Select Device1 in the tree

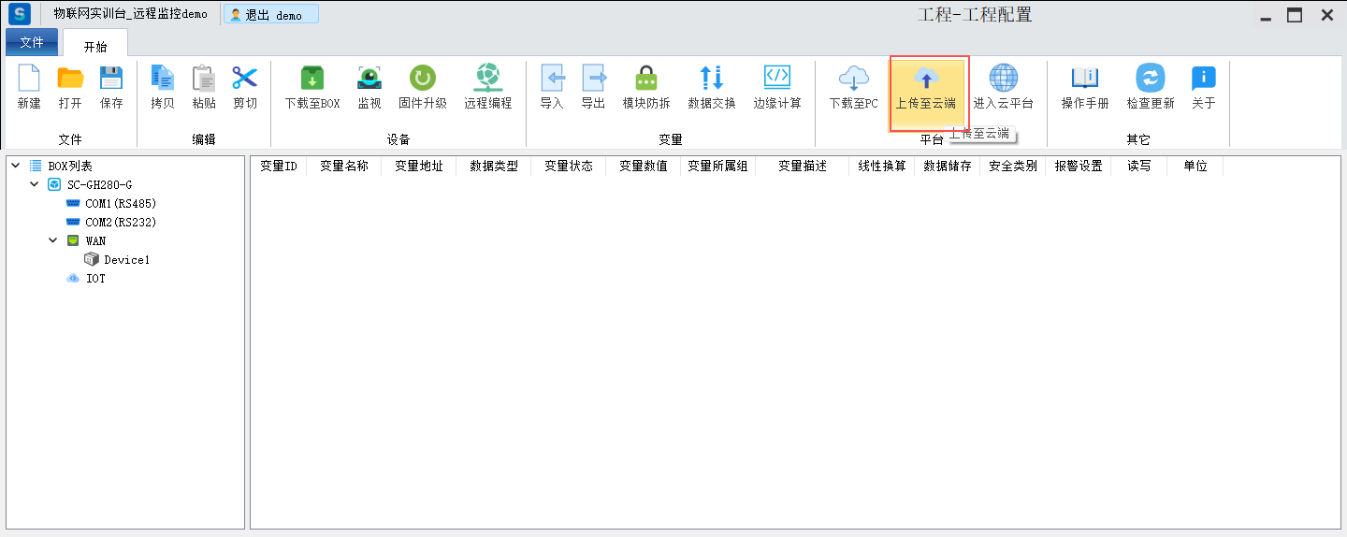click(x=126, y=260)
